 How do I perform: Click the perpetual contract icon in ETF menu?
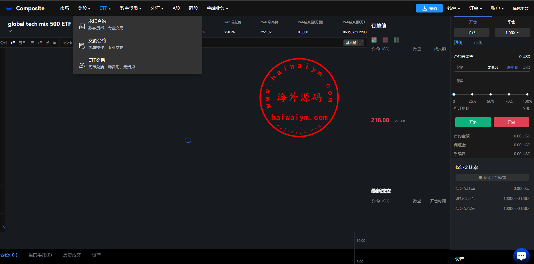(x=82, y=26)
